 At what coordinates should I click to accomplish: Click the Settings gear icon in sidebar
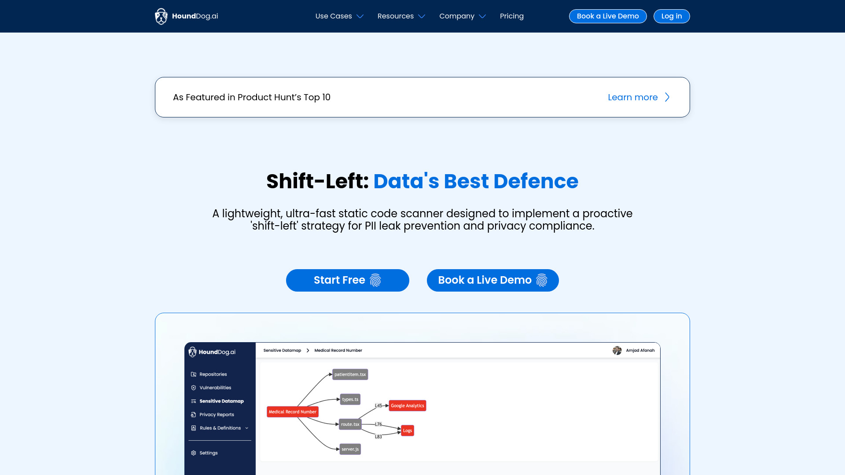(x=193, y=453)
